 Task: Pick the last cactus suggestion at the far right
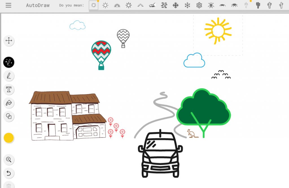click(281, 5)
